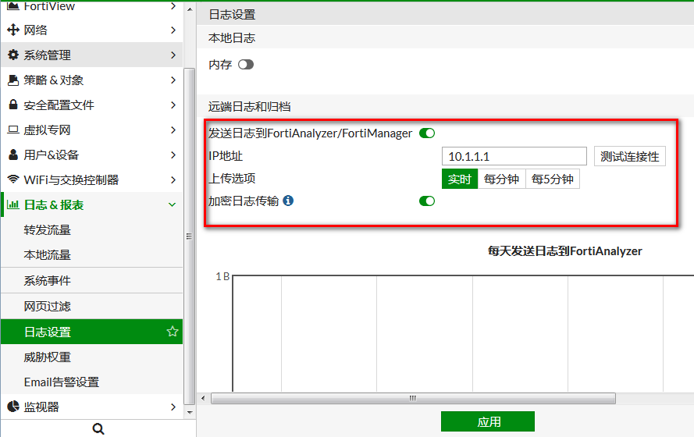This screenshot has height=437, width=694.
Task: Select the 每5分钟 upload option
Action: 553,179
